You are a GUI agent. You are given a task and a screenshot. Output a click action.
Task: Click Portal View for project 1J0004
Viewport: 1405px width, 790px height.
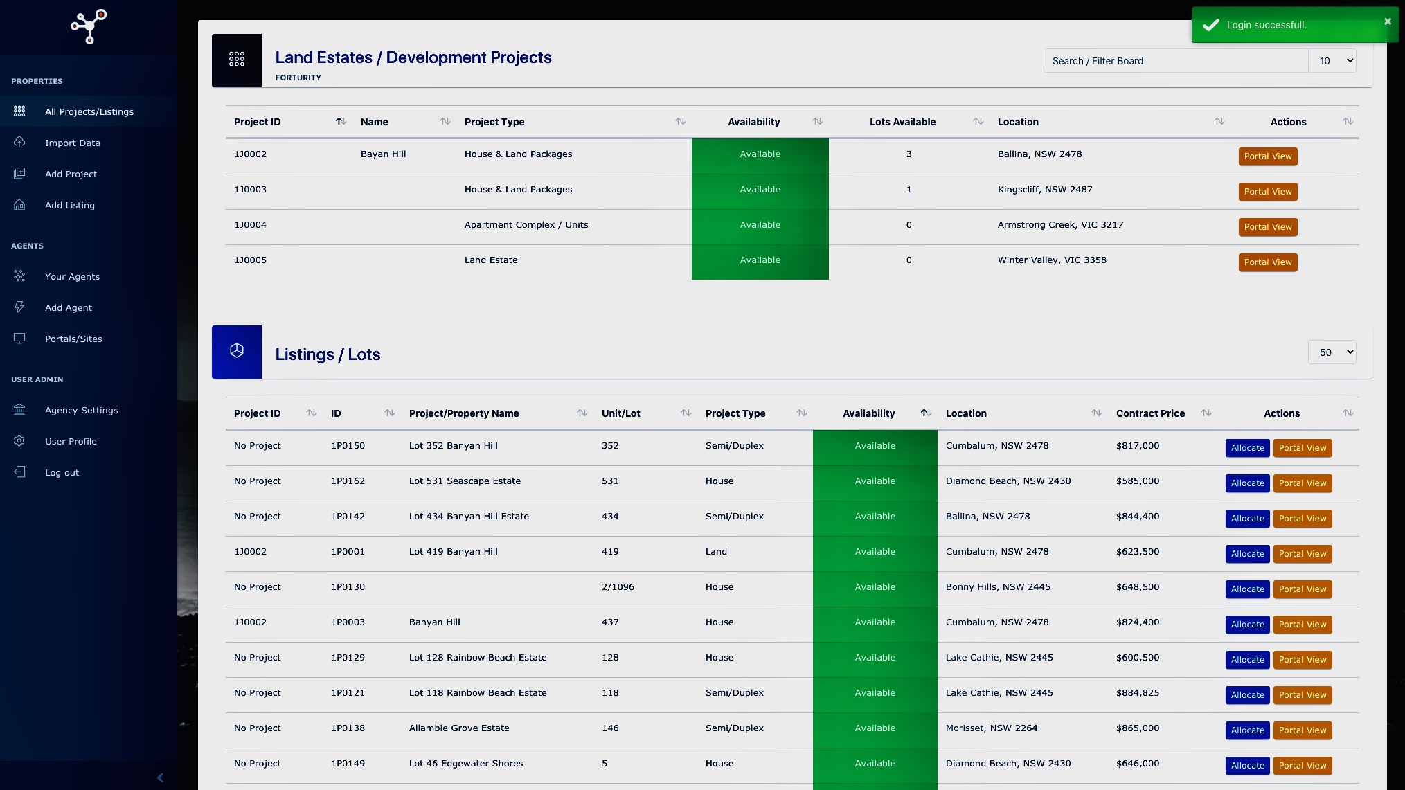coord(1267,227)
